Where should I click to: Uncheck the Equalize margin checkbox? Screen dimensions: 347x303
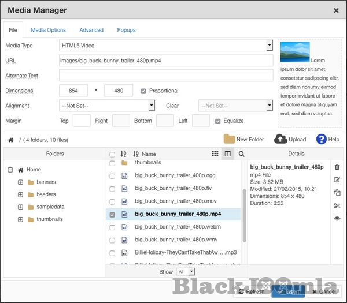coord(218,121)
